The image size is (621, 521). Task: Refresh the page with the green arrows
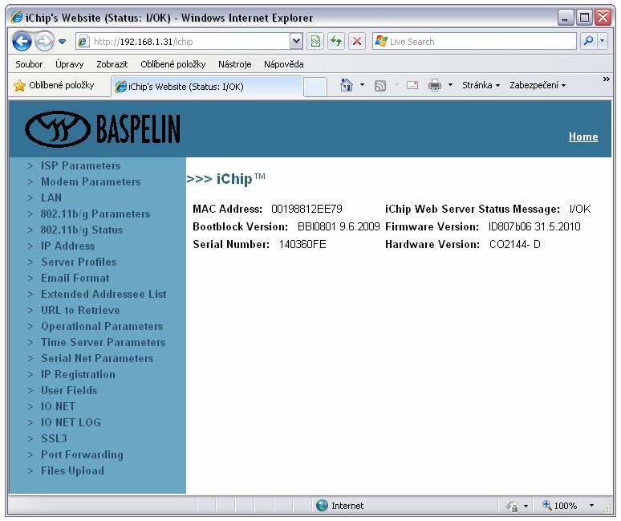tap(336, 41)
